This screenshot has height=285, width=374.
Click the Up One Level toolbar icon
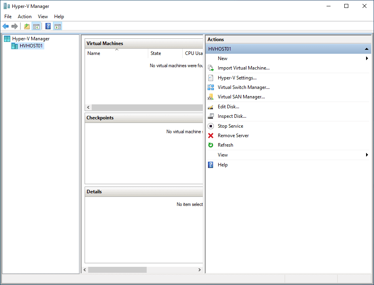click(x=27, y=26)
